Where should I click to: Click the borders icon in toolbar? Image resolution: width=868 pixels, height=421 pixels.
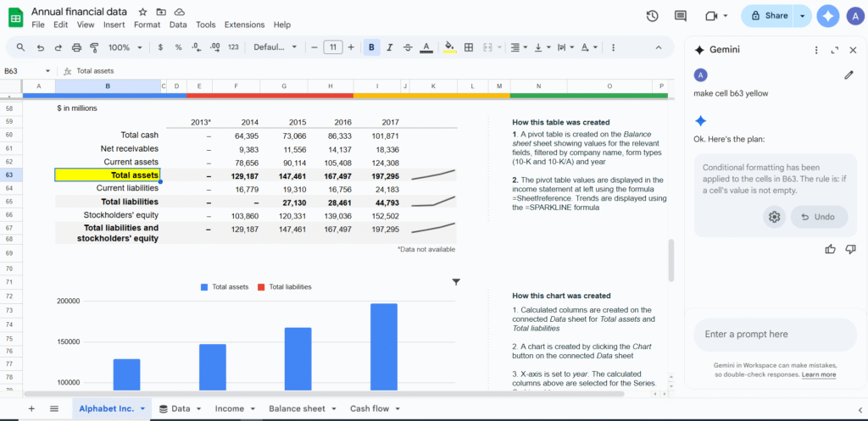point(469,47)
